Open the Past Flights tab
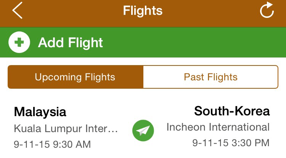286x158 pixels. pos(210,77)
